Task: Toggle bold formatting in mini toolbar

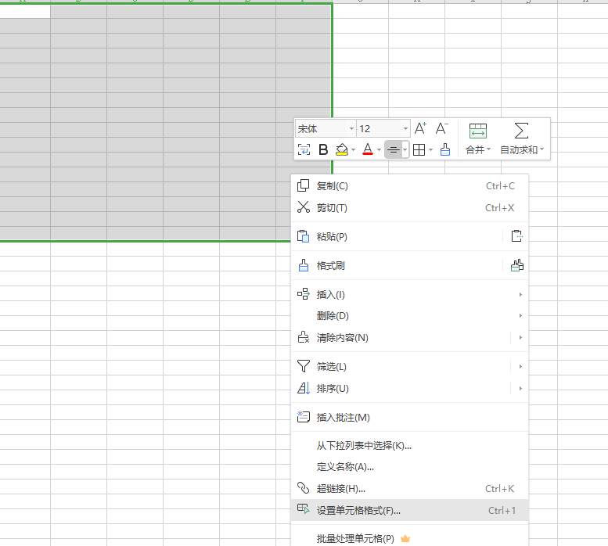Action: [x=322, y=150]
